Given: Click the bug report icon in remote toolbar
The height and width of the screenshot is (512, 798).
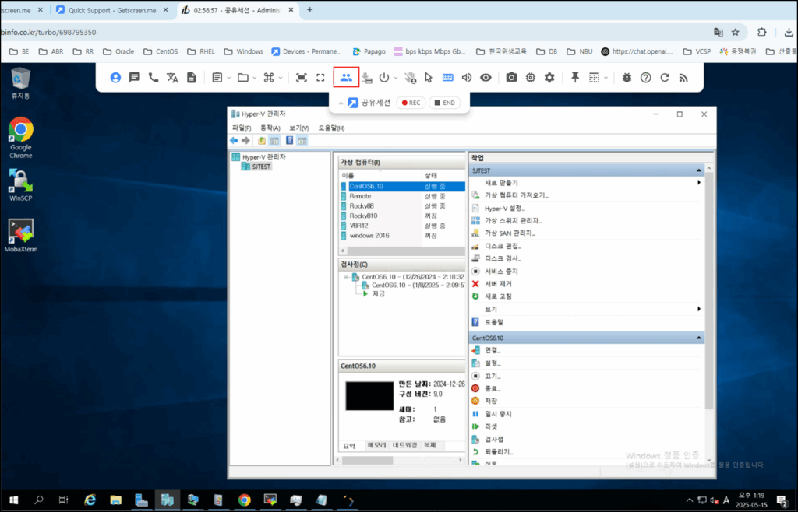Looking at the screenshot, I should coord(627,77).
